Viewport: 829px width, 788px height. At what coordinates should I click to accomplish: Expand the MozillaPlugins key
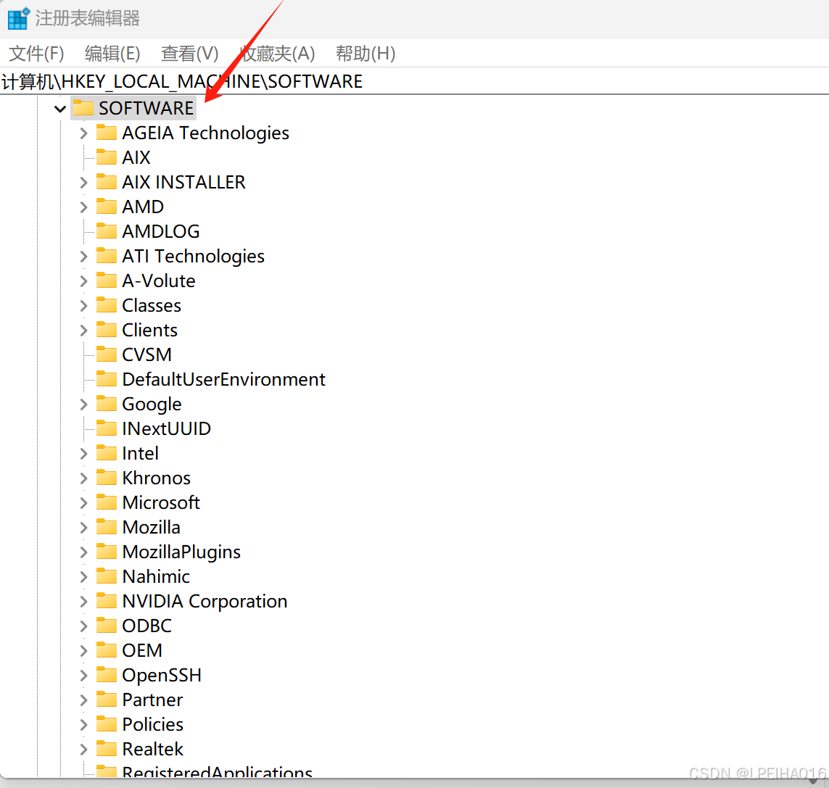[83, 552]
